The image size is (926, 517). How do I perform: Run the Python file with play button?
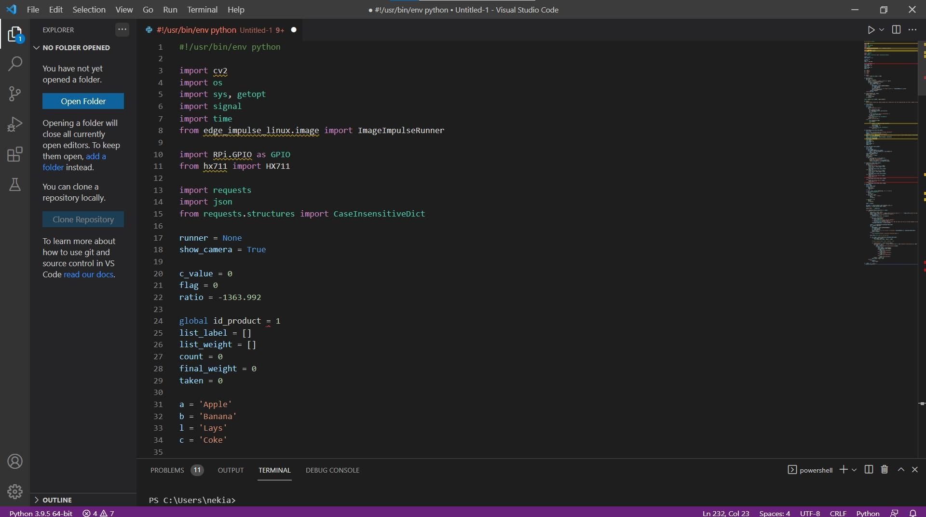point(871,30)
